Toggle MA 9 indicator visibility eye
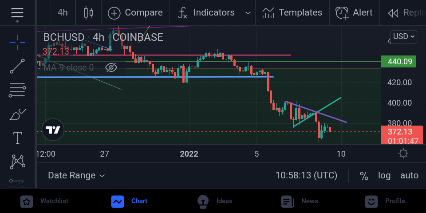 [111, 67]
